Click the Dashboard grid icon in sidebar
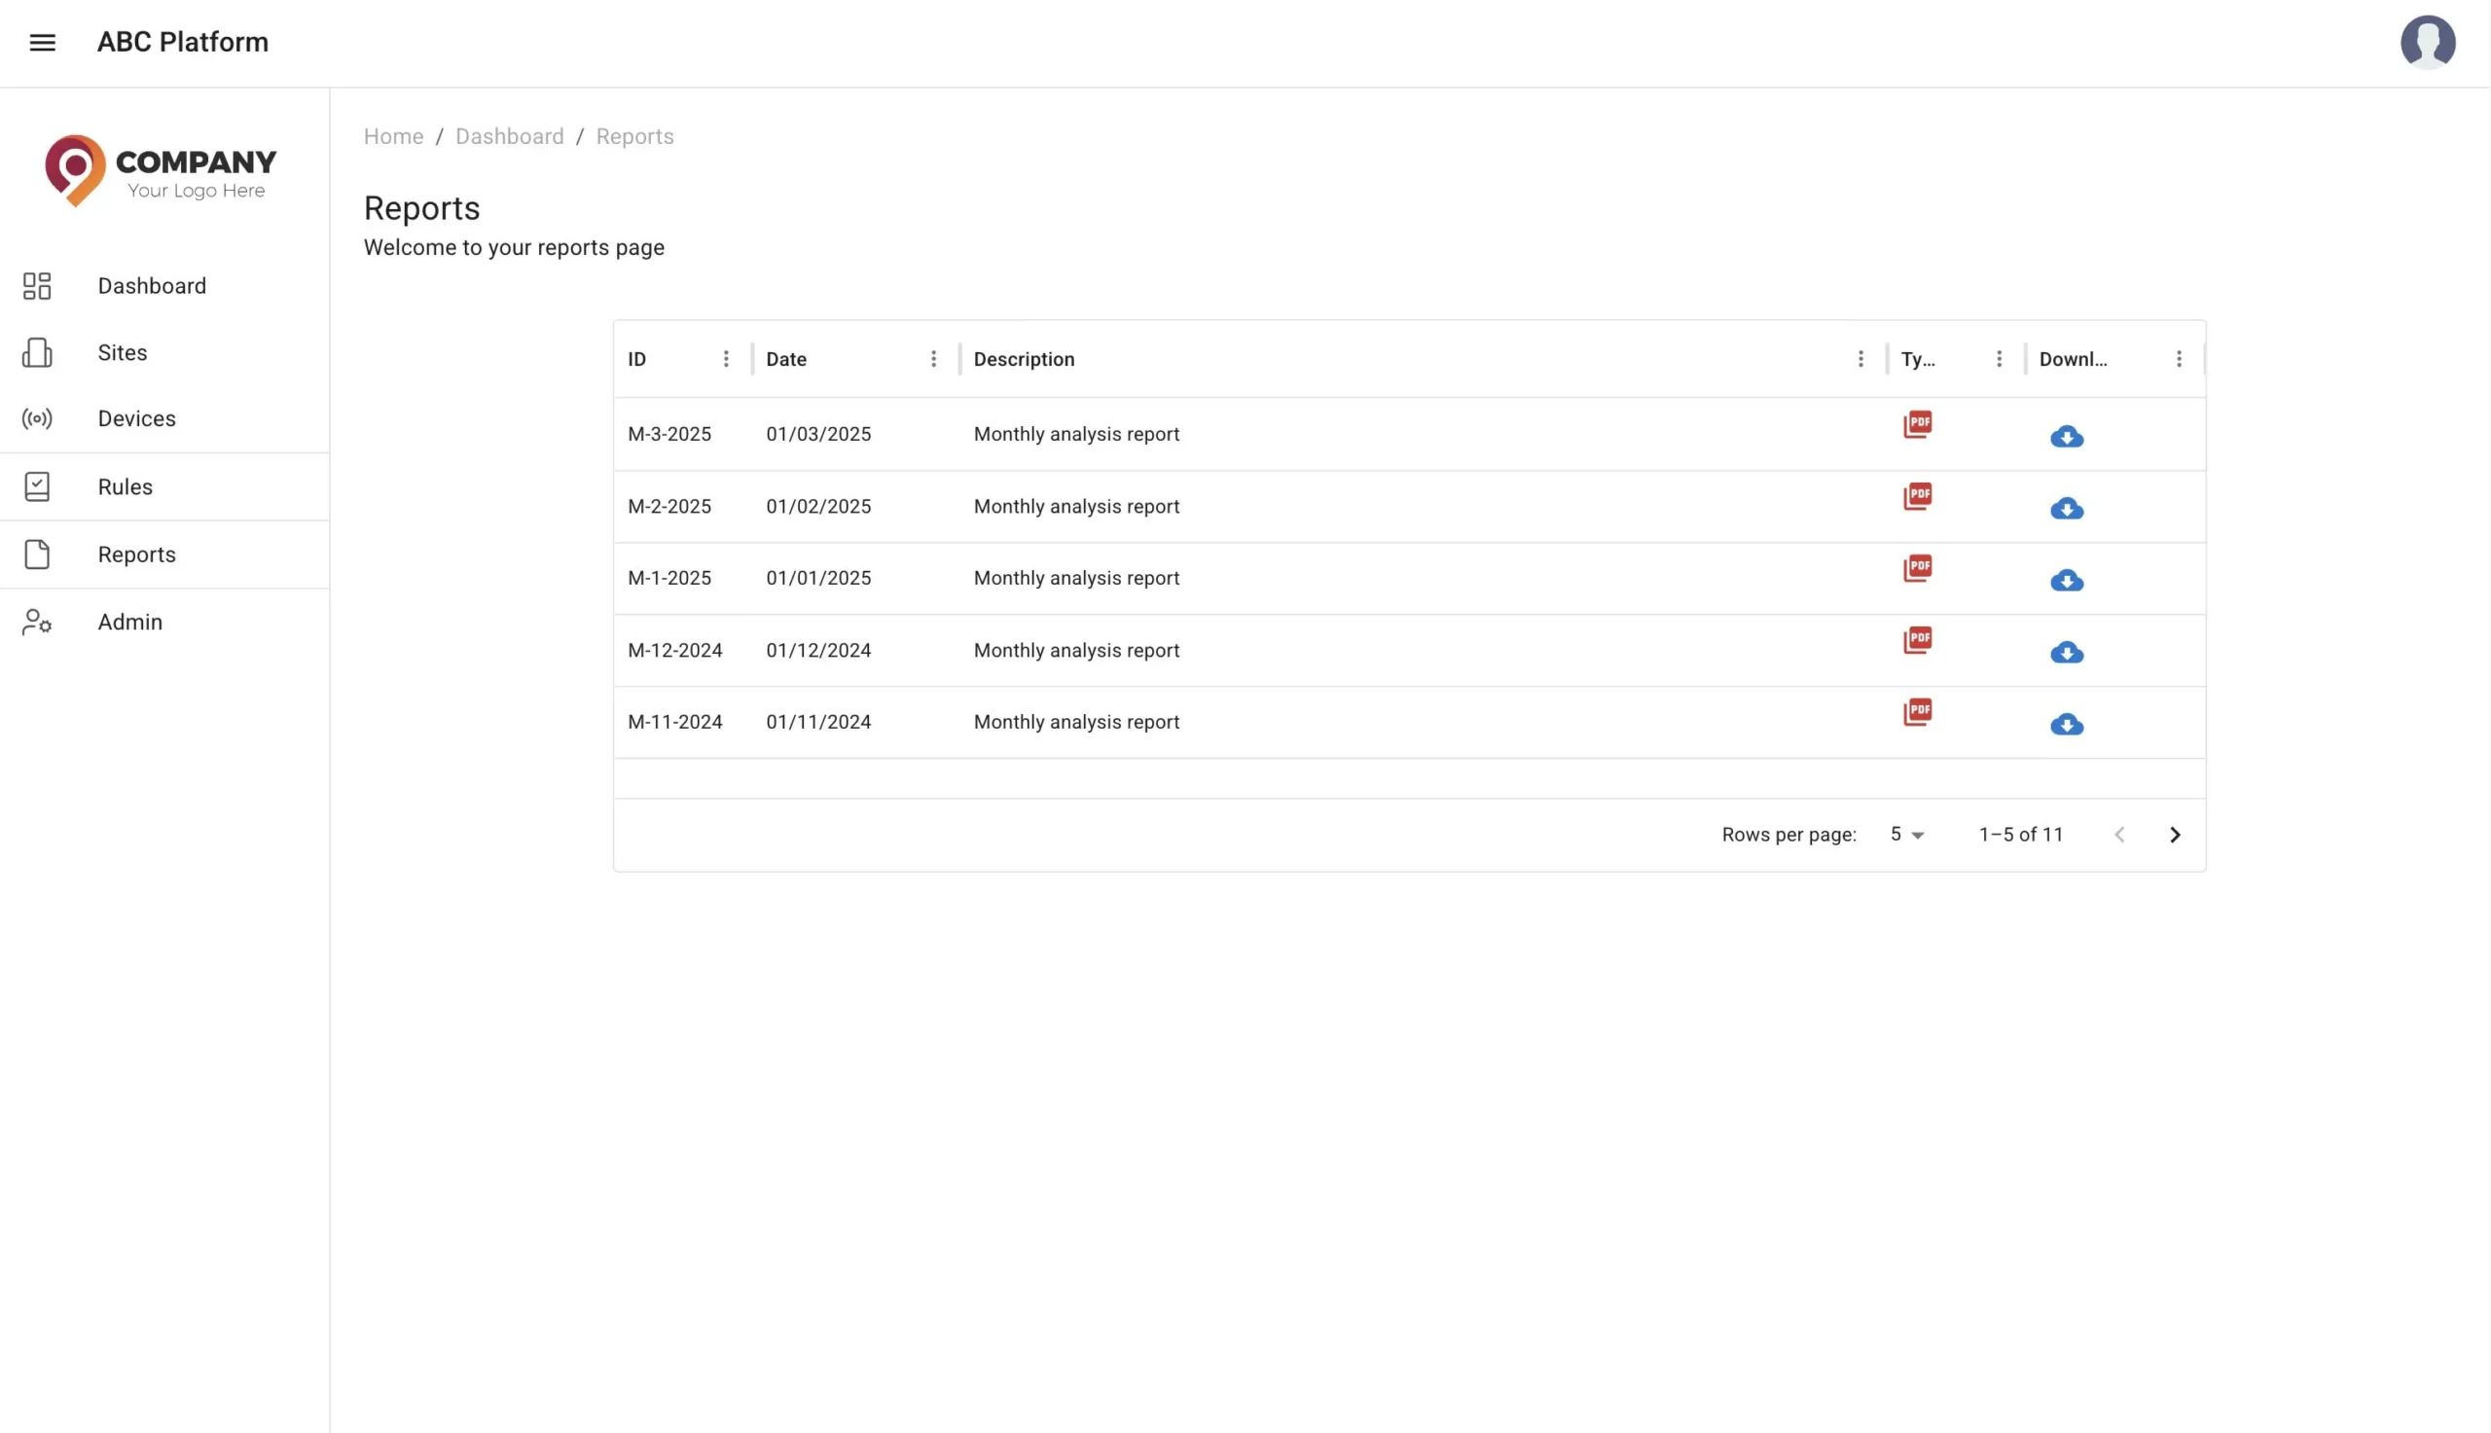2491x1433 pixels. tap(37, 286)
